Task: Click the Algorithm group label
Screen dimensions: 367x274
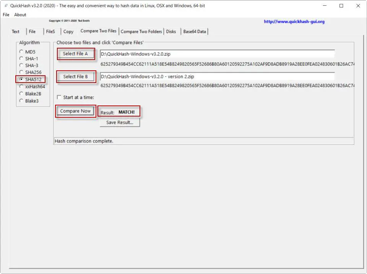Action: pyautogui.click(x=29, y=42)
